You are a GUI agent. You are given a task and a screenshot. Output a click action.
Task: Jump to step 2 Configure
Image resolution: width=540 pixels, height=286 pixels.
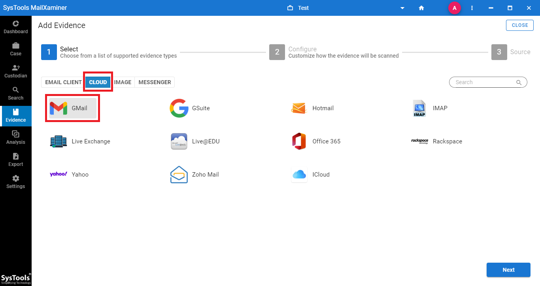pyautogui.click(x=334, y=52)
